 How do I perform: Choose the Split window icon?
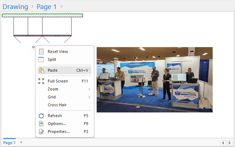[x=41, y=59]
